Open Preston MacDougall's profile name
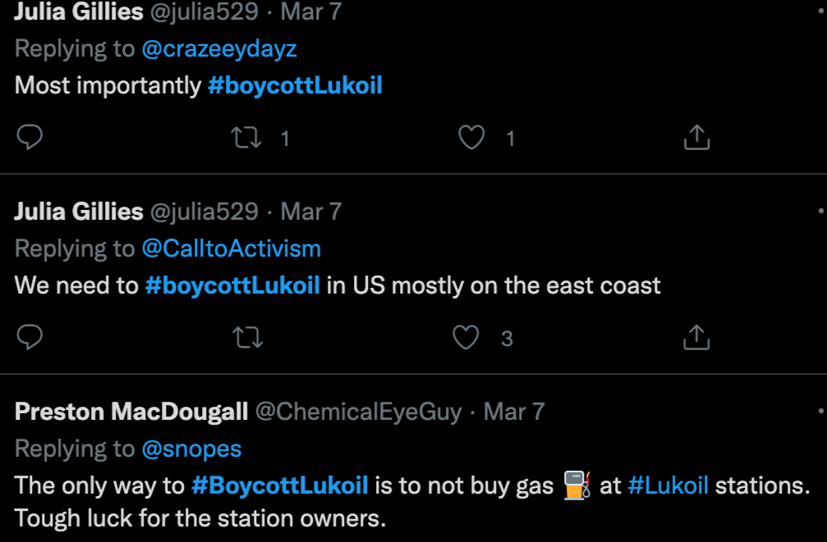This screenshot has width=827, height=542. click(x=131, y=412)
